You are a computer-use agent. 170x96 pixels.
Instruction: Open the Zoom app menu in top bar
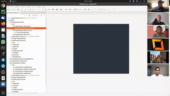(13, 1)
